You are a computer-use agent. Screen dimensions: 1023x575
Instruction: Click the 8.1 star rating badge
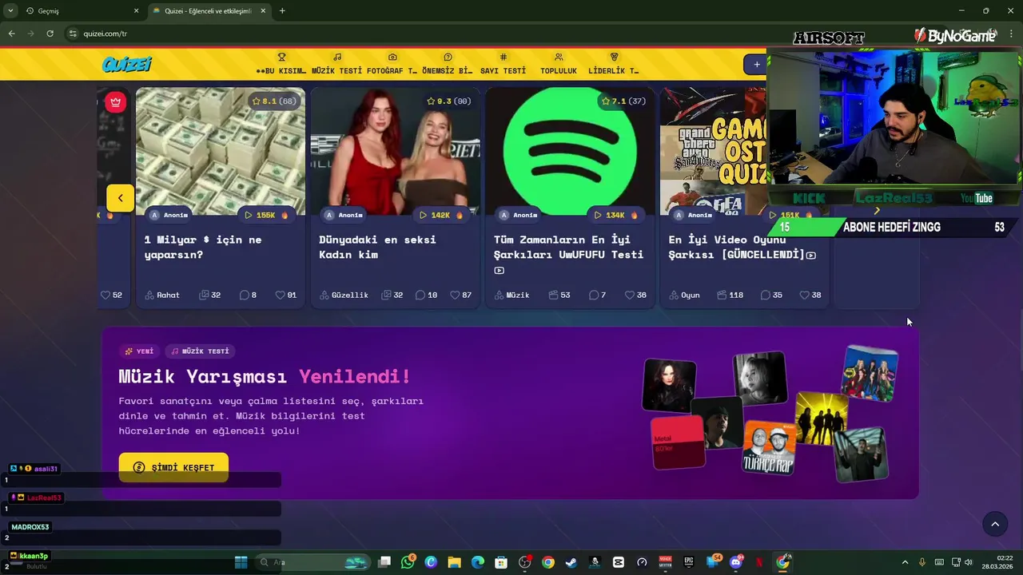(x=273, y=101)
